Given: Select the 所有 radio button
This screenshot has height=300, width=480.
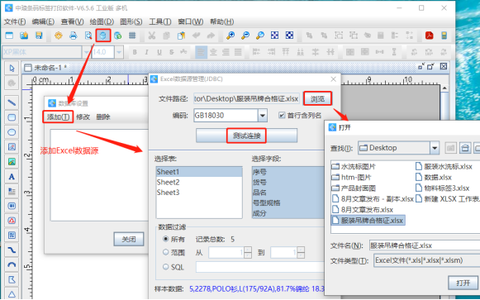Looking at the screenshot, I should click(x=165, y=239).
